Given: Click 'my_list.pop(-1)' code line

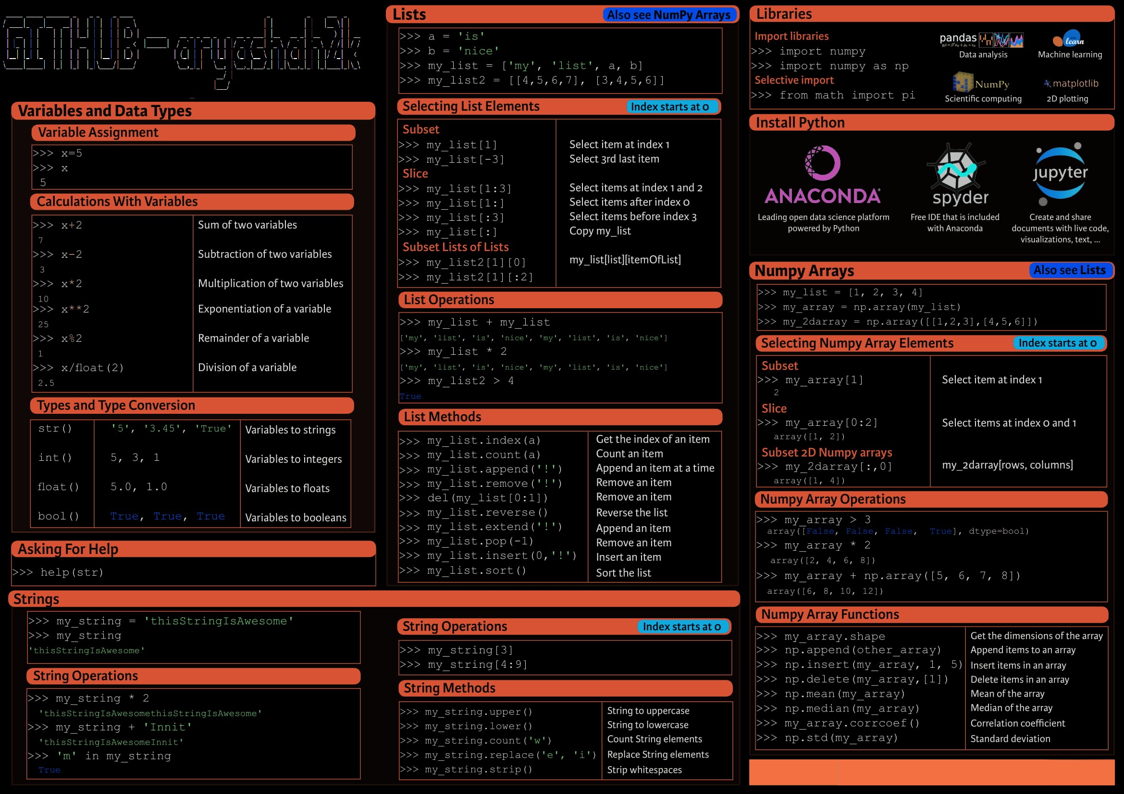Looking at the screenshot, I should click(x=466, y=541).
